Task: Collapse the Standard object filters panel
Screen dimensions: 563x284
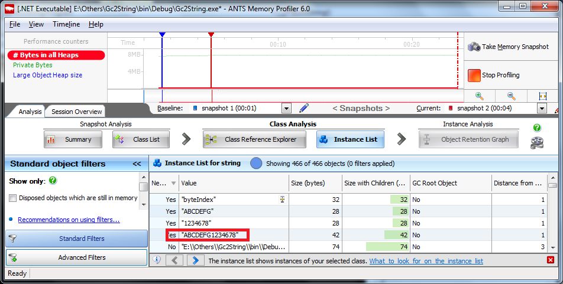Action: point(137,164)
